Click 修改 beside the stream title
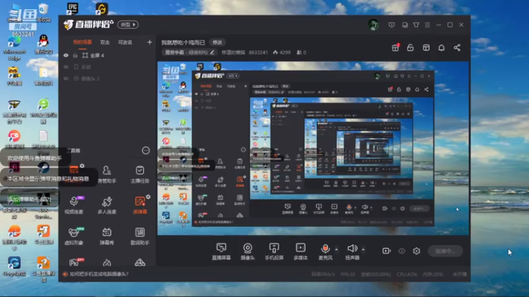The height and width of the screenshot is (297, 529). (x=218, y=42)
